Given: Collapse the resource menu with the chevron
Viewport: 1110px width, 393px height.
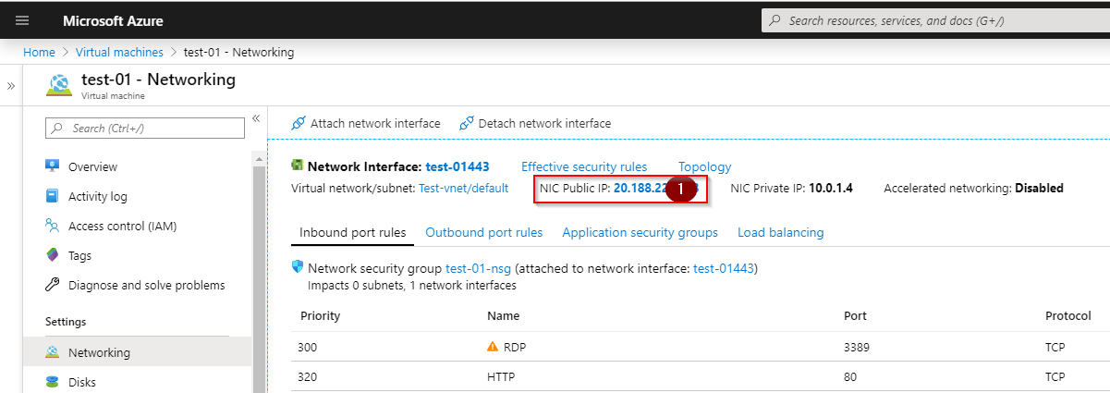Looking at the screenshot, I should point(256,118).
